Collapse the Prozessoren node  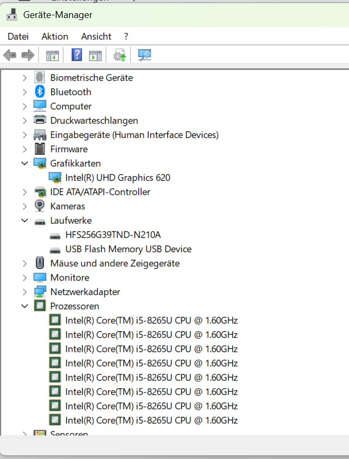tap(25, 306)
